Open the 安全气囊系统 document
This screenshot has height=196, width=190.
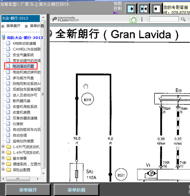[23, 55]
